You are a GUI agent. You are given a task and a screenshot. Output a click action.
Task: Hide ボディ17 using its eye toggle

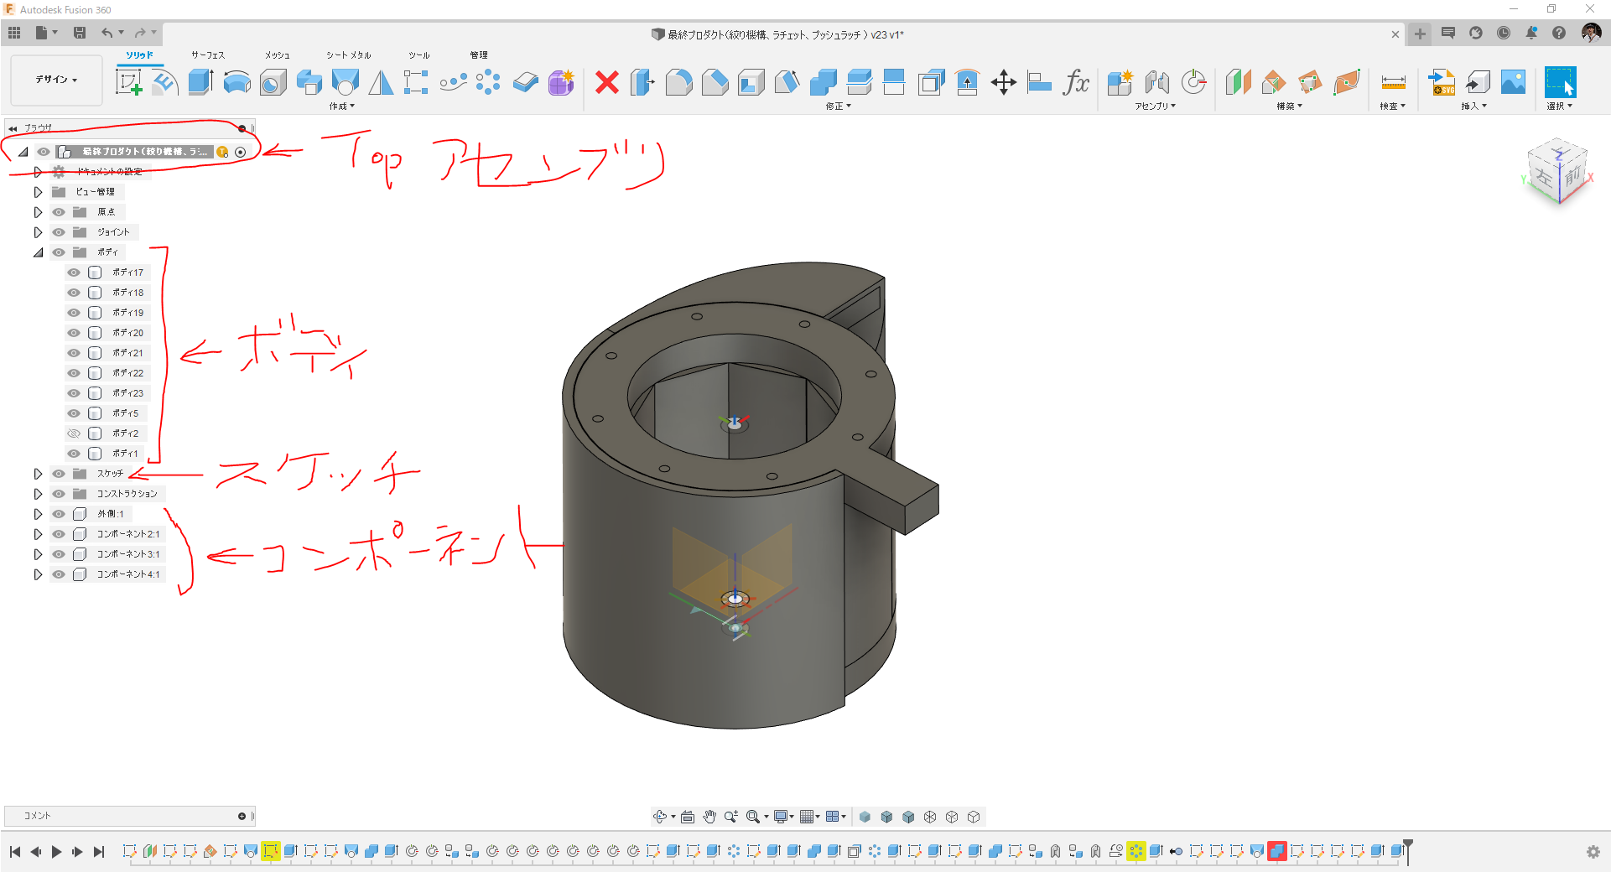[73, 272]
